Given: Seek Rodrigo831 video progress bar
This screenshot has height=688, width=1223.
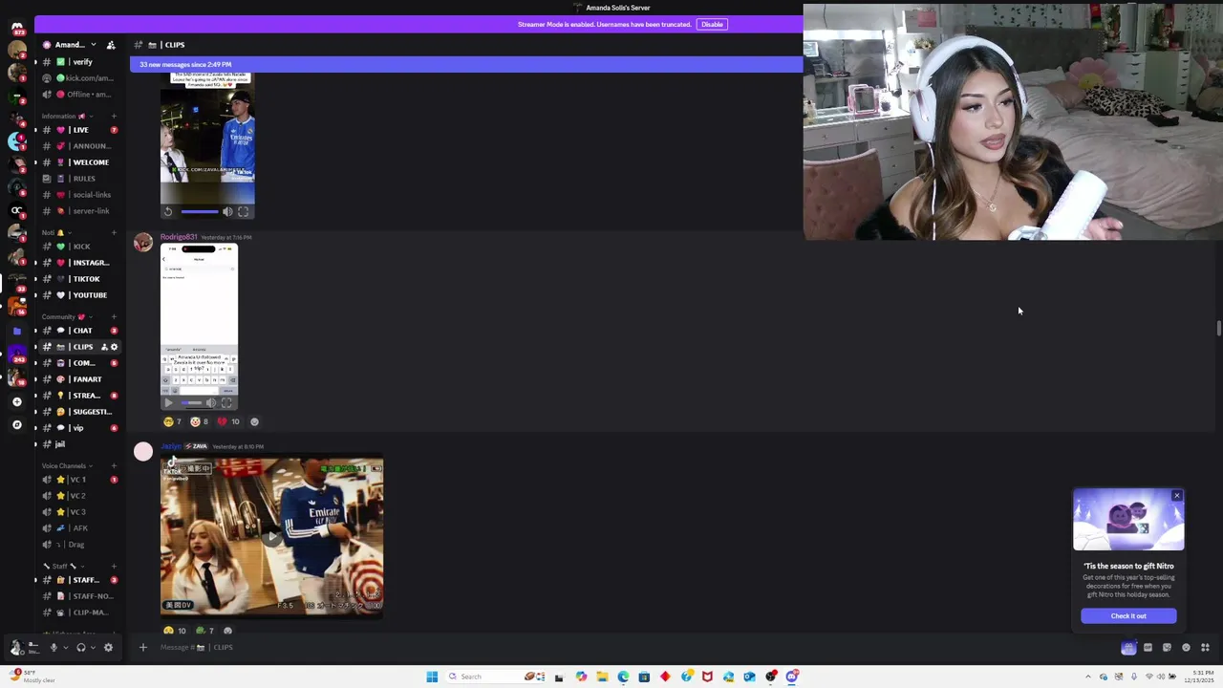Looking at the screenshot, I should click(191, 402).
